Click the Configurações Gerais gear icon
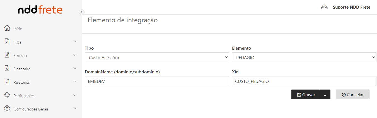This screenshot has width=377, height=118. [x=7, y=109]
